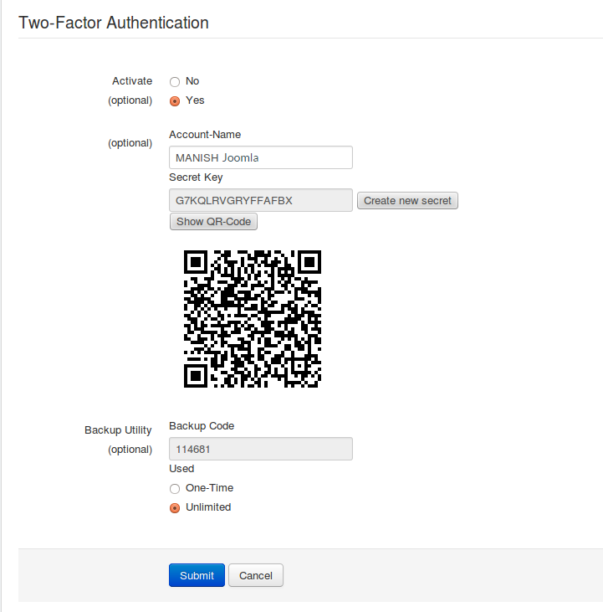Click the Backup Utility label

pos(118,430)
